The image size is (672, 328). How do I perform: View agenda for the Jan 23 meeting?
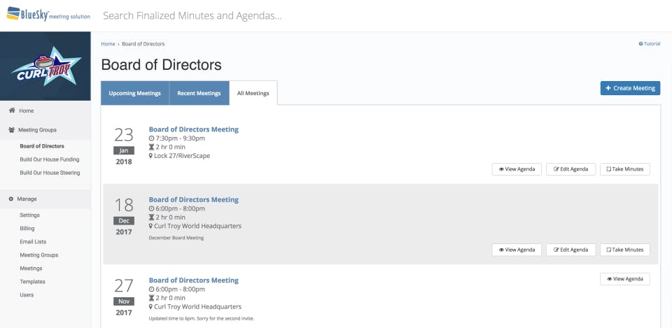tap(517, 169)
